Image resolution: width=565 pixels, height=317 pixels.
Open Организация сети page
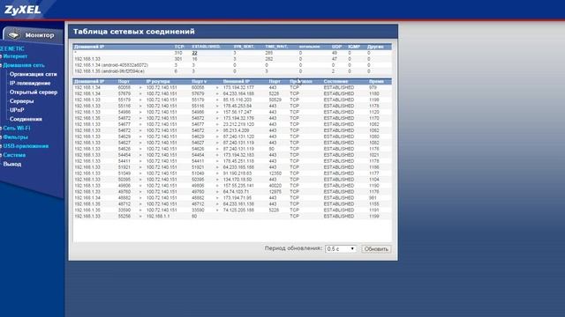click(x=34, y=74)
